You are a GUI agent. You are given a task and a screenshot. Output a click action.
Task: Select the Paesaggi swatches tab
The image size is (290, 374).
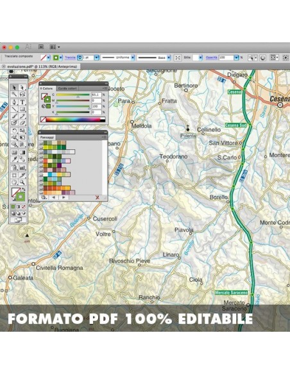47,138
